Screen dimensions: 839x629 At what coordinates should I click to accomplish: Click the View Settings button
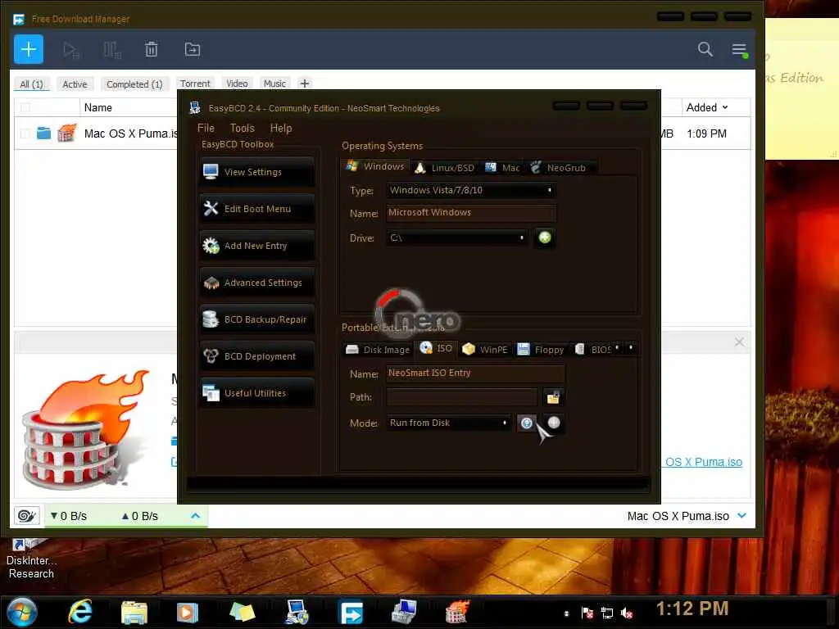tap(257, 172)
